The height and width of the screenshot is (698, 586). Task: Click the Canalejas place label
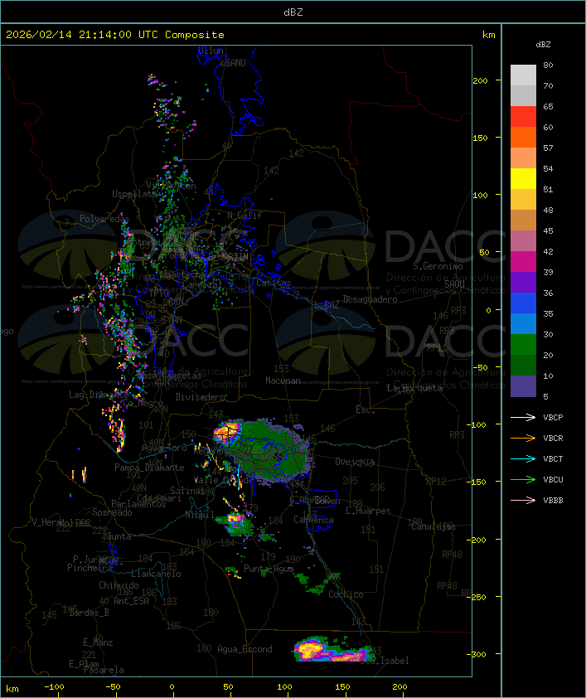pyautogui.click(x=433, y=527)
